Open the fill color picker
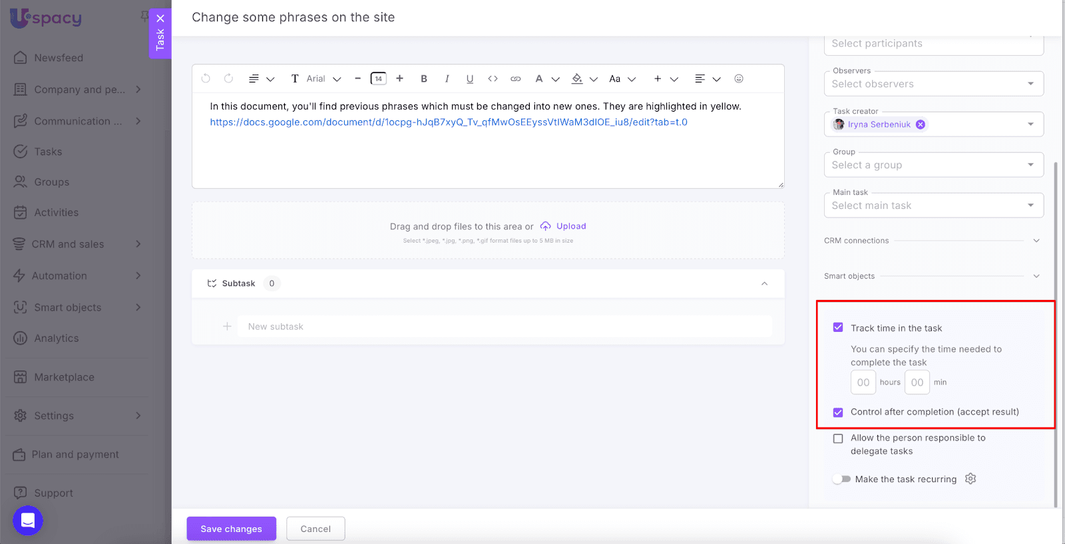1065x544 pixels. (x=577, y=78)
